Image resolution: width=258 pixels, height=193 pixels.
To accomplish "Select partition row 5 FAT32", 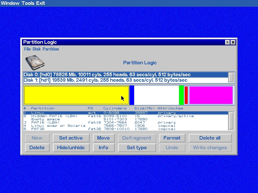I will pyautogui.click(x=126, y=129).
